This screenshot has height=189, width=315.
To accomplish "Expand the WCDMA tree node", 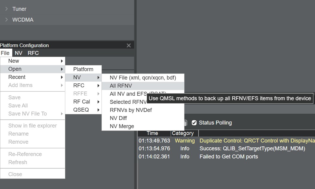I will coord(7,20).
